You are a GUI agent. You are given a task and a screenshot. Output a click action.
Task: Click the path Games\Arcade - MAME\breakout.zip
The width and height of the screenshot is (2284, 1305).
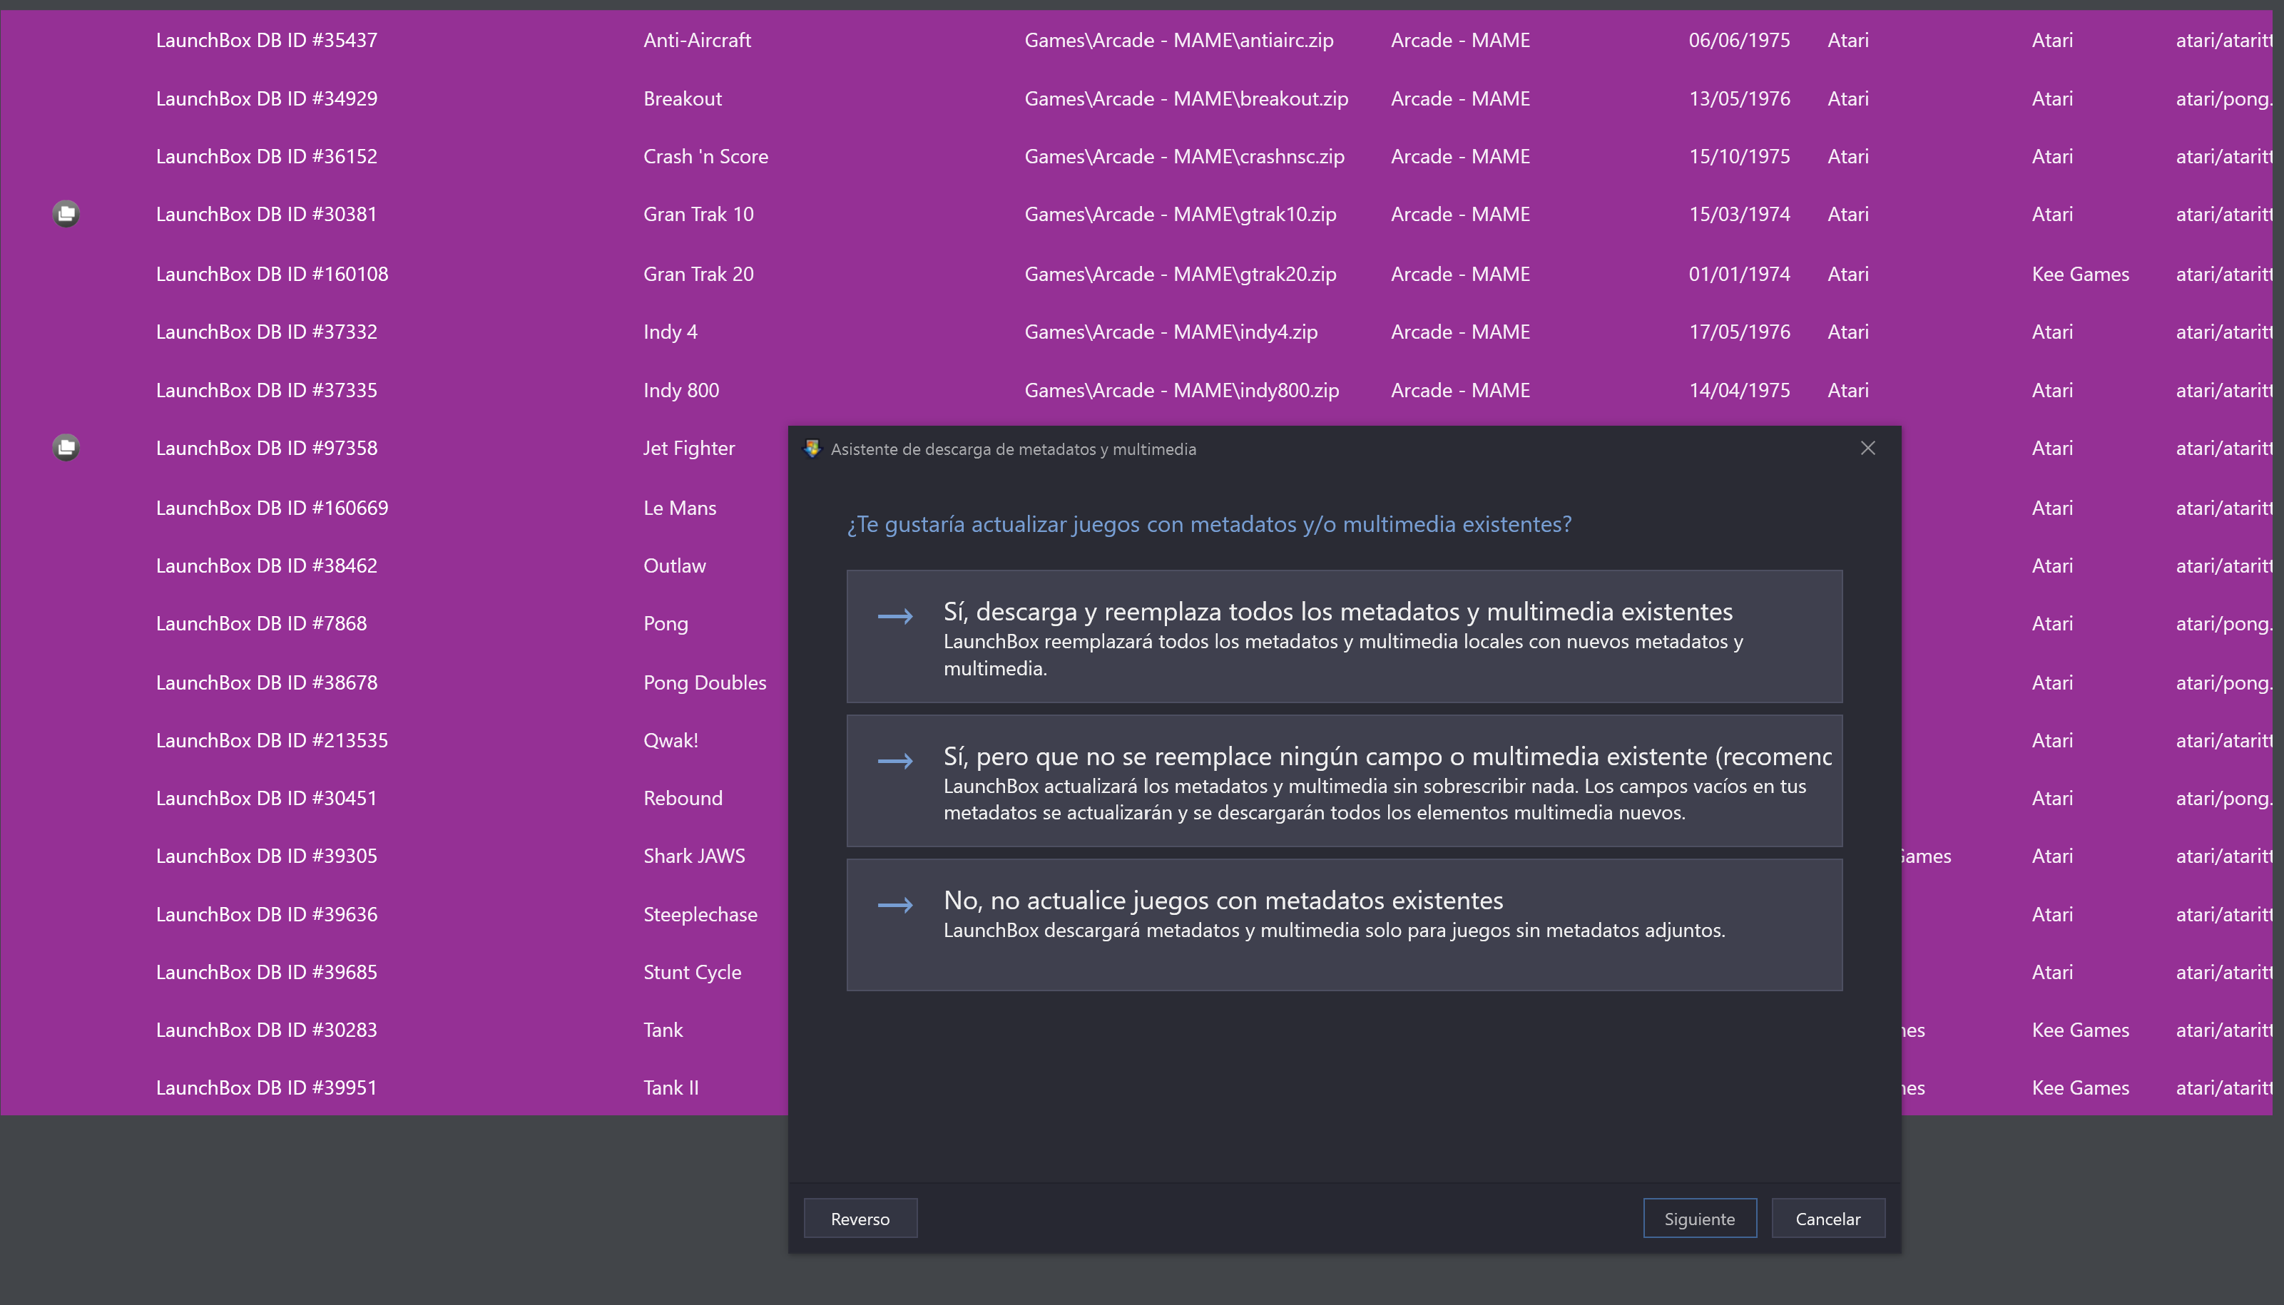tap(1186, 98)
